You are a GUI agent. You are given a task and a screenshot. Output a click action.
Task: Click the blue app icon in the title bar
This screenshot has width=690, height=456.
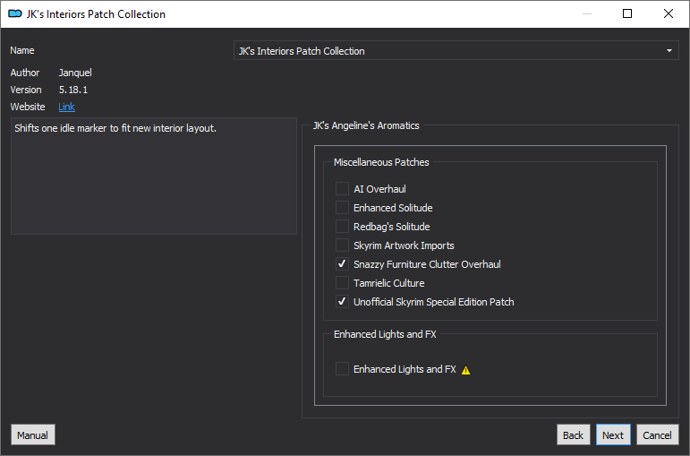(x=15, y=13)
